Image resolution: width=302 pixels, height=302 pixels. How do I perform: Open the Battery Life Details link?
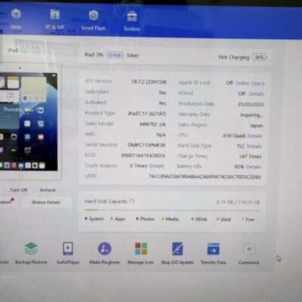click(254, 167)
